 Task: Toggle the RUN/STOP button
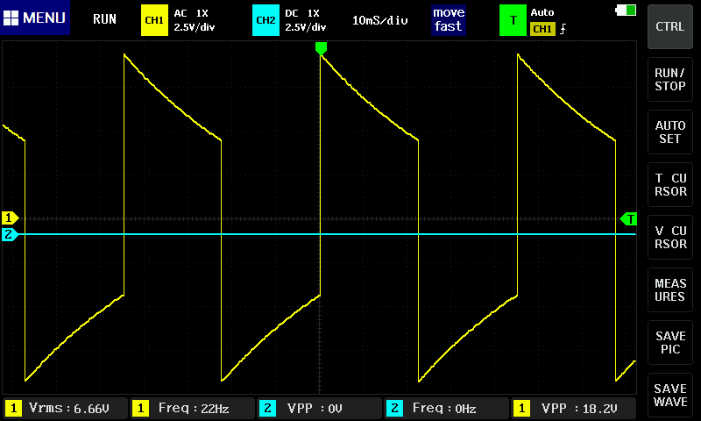tap(670, 80)
